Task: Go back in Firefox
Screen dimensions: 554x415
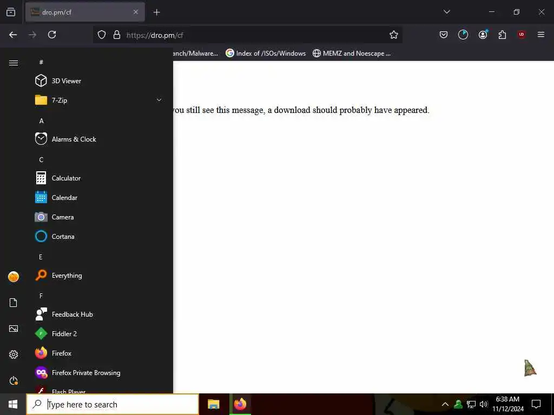Action: pos(13,35)
